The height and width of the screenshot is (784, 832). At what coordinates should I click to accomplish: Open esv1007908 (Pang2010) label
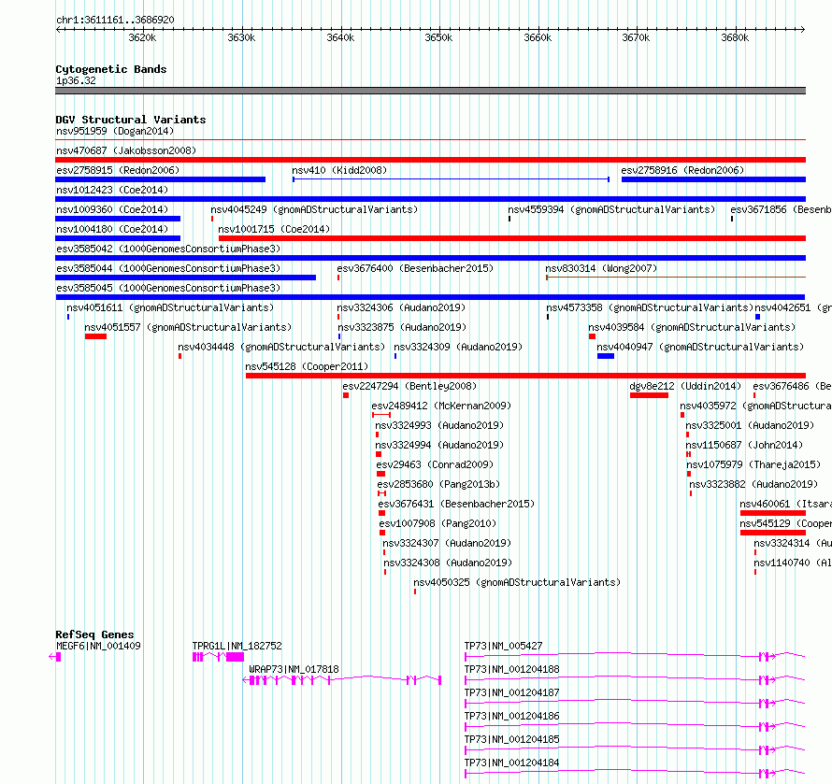438,523
